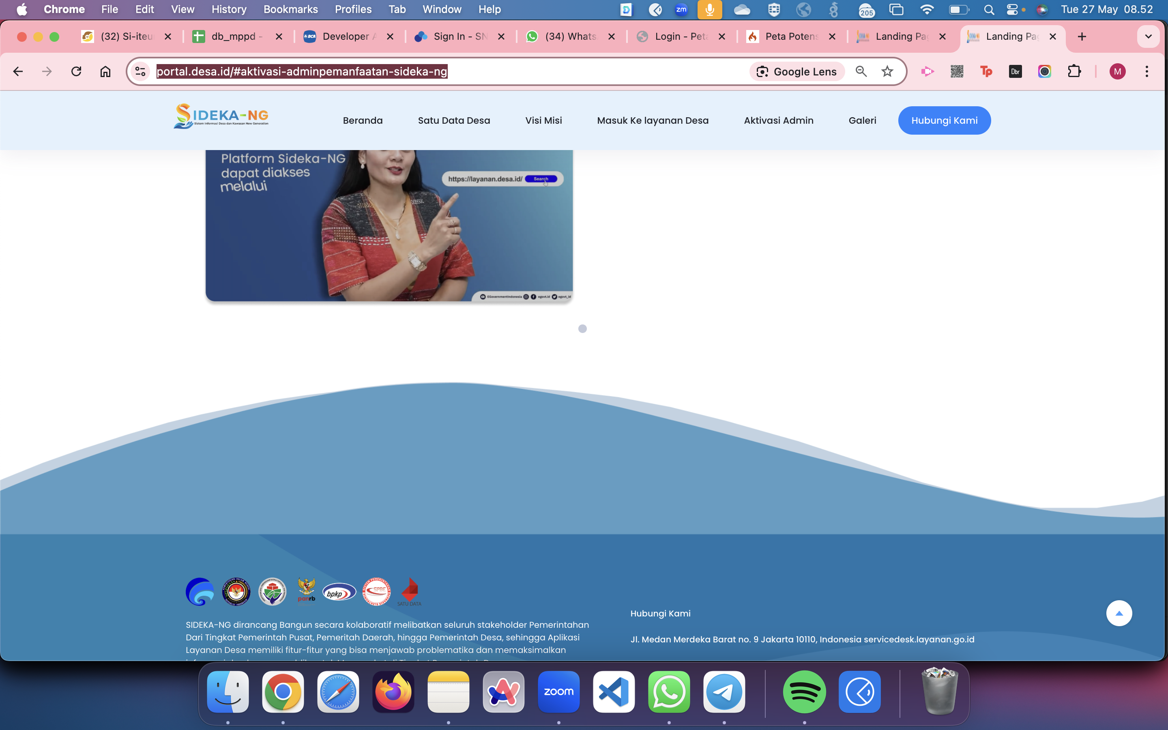Switch to the (34) WhatsApp tab

(571, 36)
